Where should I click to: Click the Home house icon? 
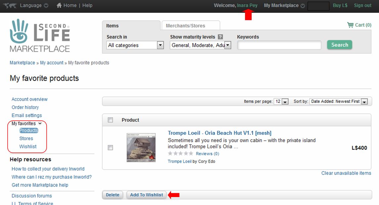tap(59, 5)
